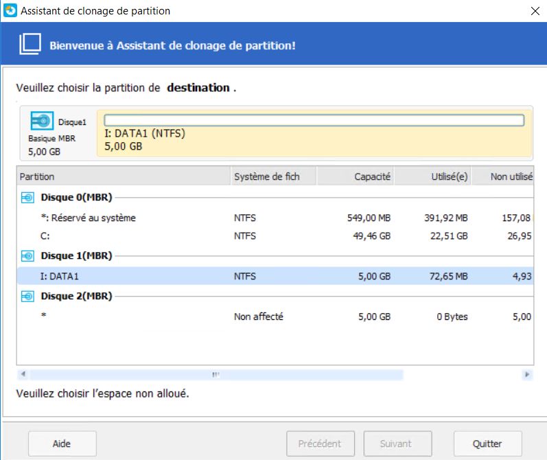Screen dimensions: 547x460
Task: Click the clone wizard icon in blue banner
Action: point(30,45)
